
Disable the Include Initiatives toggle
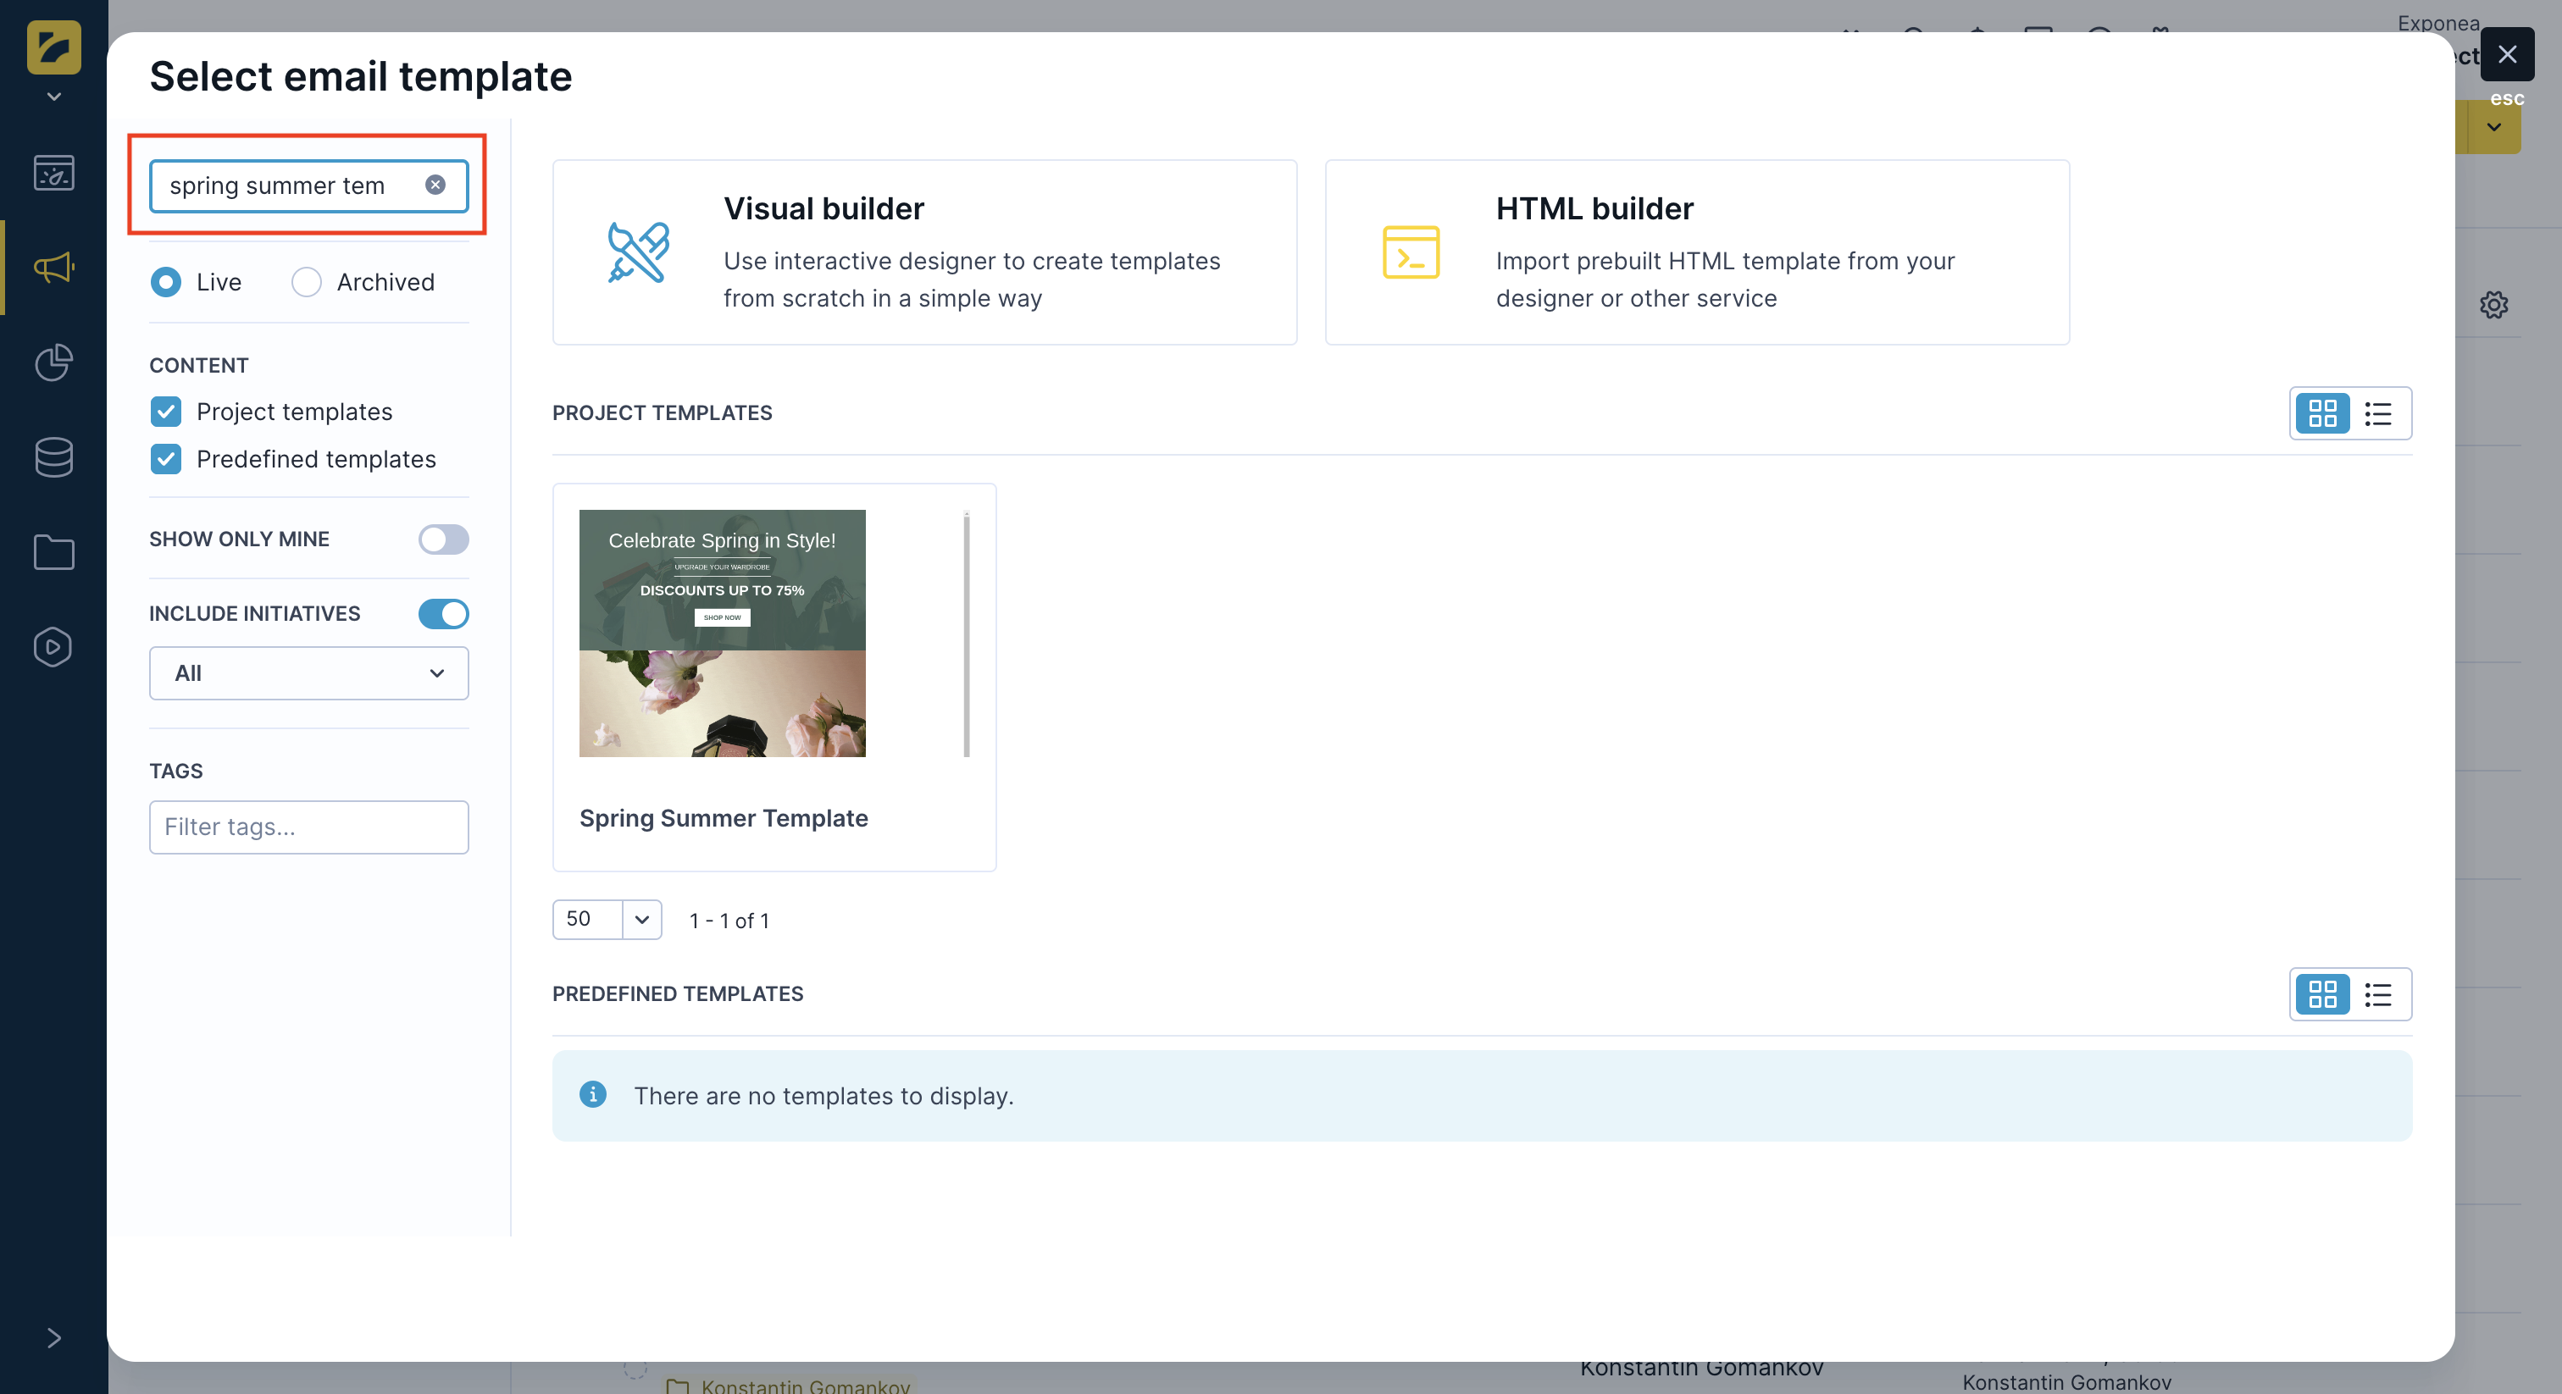pos(444,613)
